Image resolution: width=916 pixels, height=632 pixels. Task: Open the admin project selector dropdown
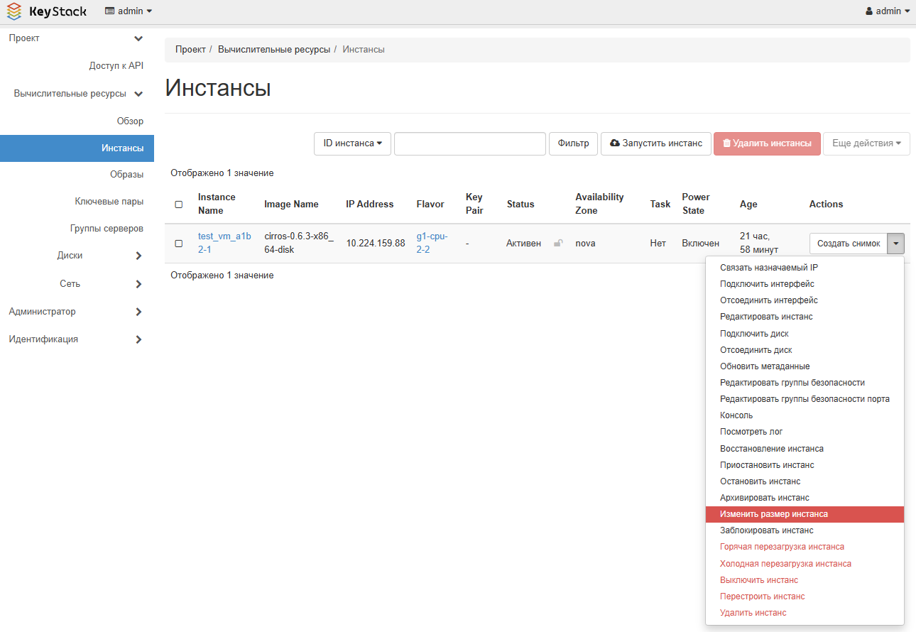coord(129,11)
